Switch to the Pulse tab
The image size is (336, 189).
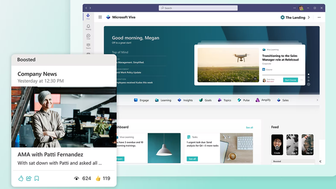[x=243, y=100]
